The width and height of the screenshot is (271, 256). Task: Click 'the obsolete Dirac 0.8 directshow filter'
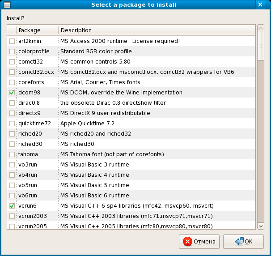coord(113,103)
